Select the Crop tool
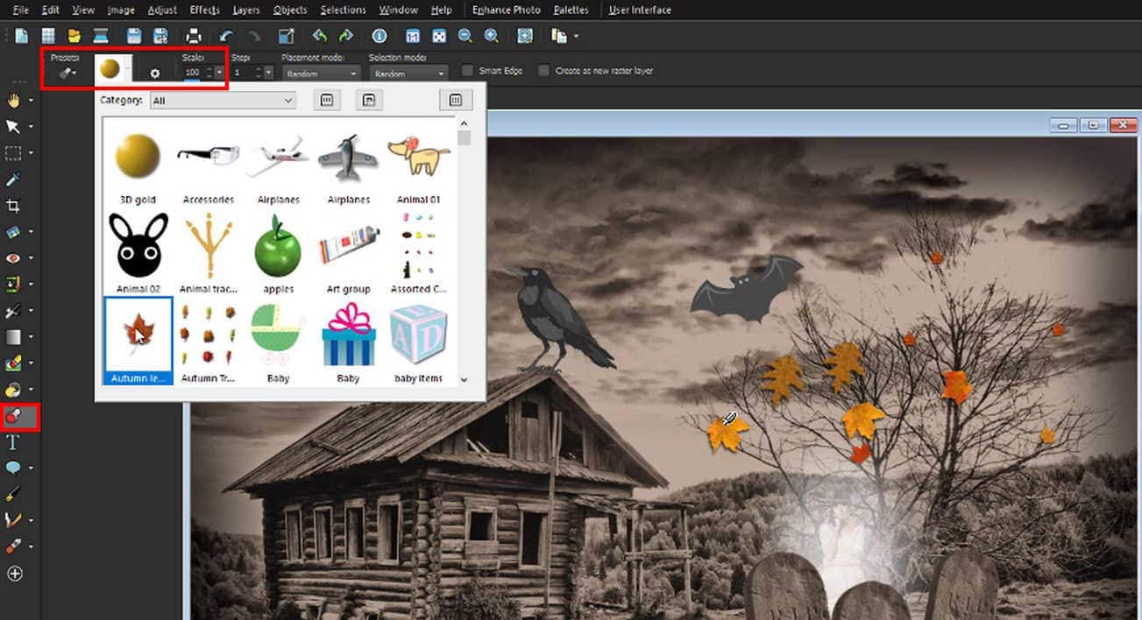1142x620 pixels. (x=14, y=205)
